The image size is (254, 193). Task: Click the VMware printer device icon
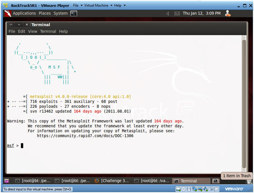click(x=200, y=189)
